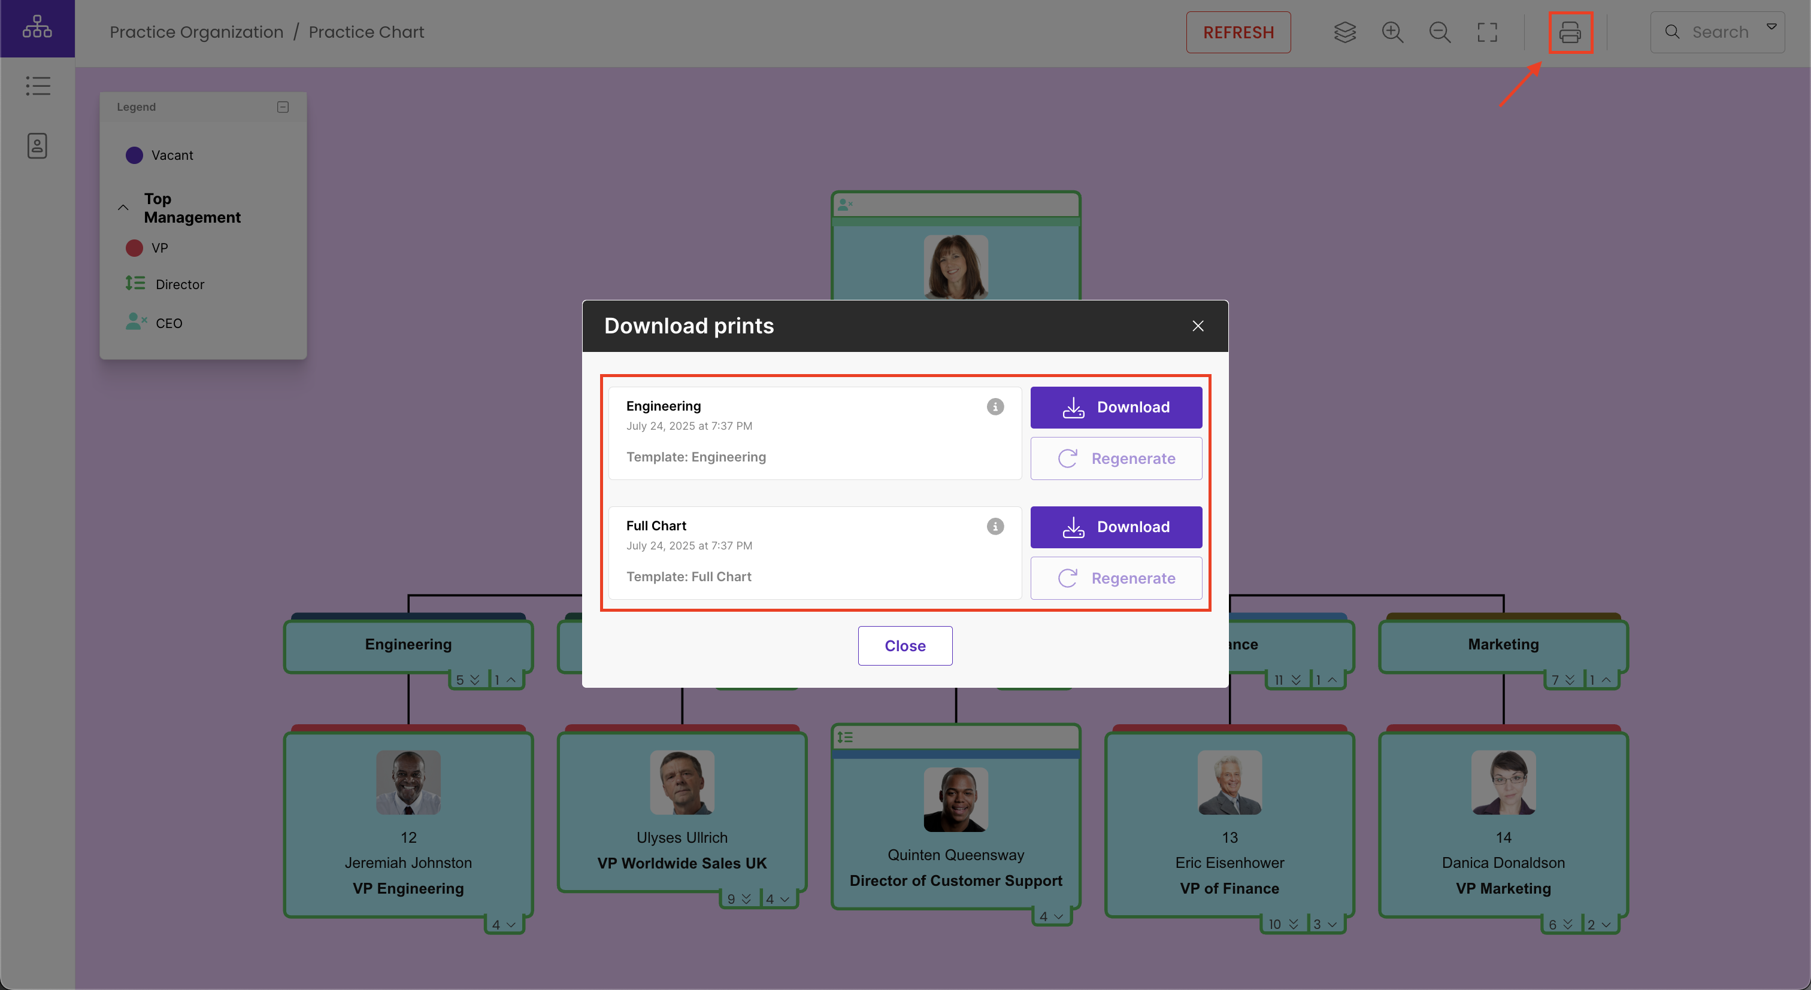Click the Search input field
This screenshot has width=1811, height=990.
tap(1719, 32)
